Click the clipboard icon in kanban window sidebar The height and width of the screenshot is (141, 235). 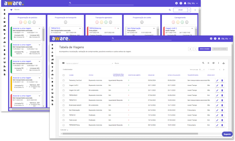click(x=5, y=14)
